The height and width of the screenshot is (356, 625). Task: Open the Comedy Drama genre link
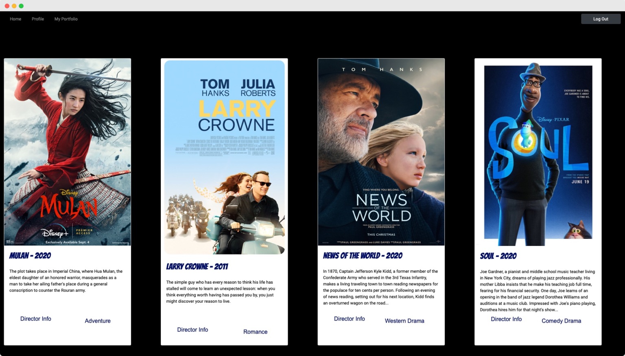[561, 321]
